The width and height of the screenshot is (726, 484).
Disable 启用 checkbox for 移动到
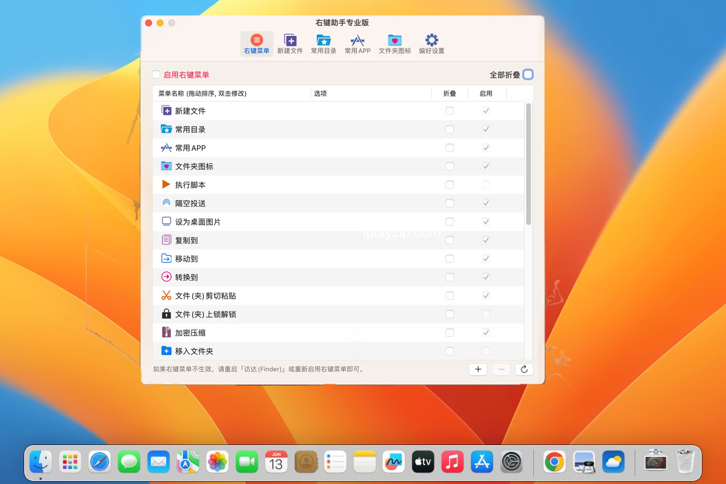(486, 259)
